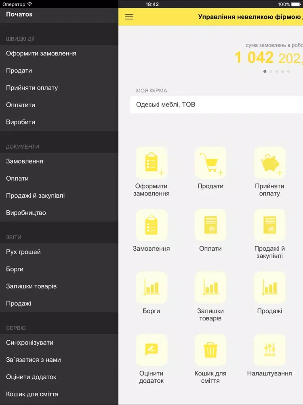Open Залишки товарів report in sidebar
The height and width of the screenshot is (405, 303).
59,286
